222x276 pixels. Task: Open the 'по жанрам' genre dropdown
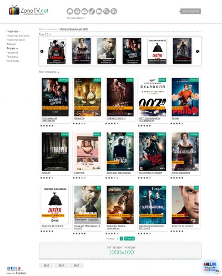coord(190,11)
